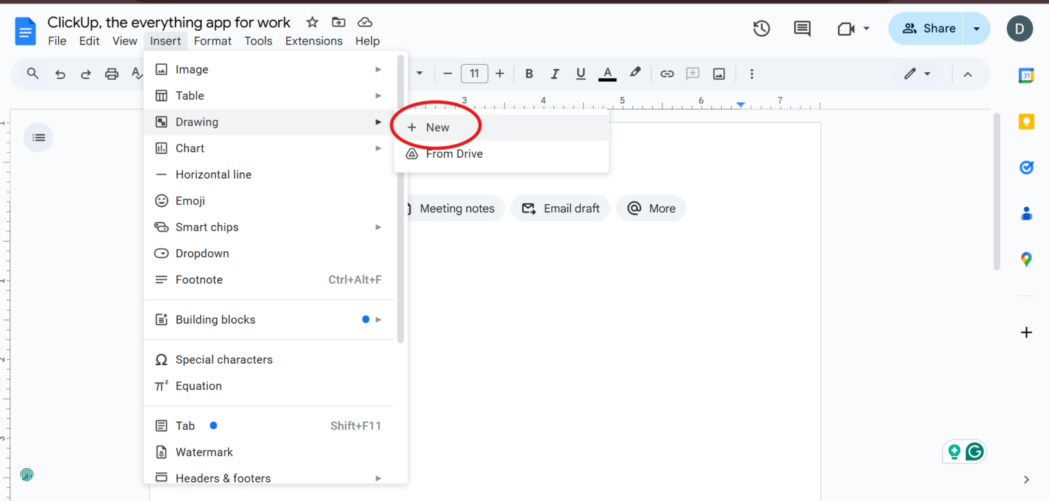This screenshot has height=501, width=1049.
Task: Insert an Email draft building block
Action: click(560, 208)
